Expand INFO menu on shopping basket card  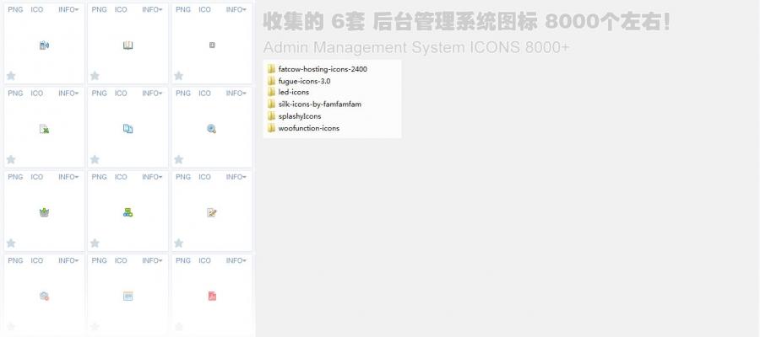(68, 177)
